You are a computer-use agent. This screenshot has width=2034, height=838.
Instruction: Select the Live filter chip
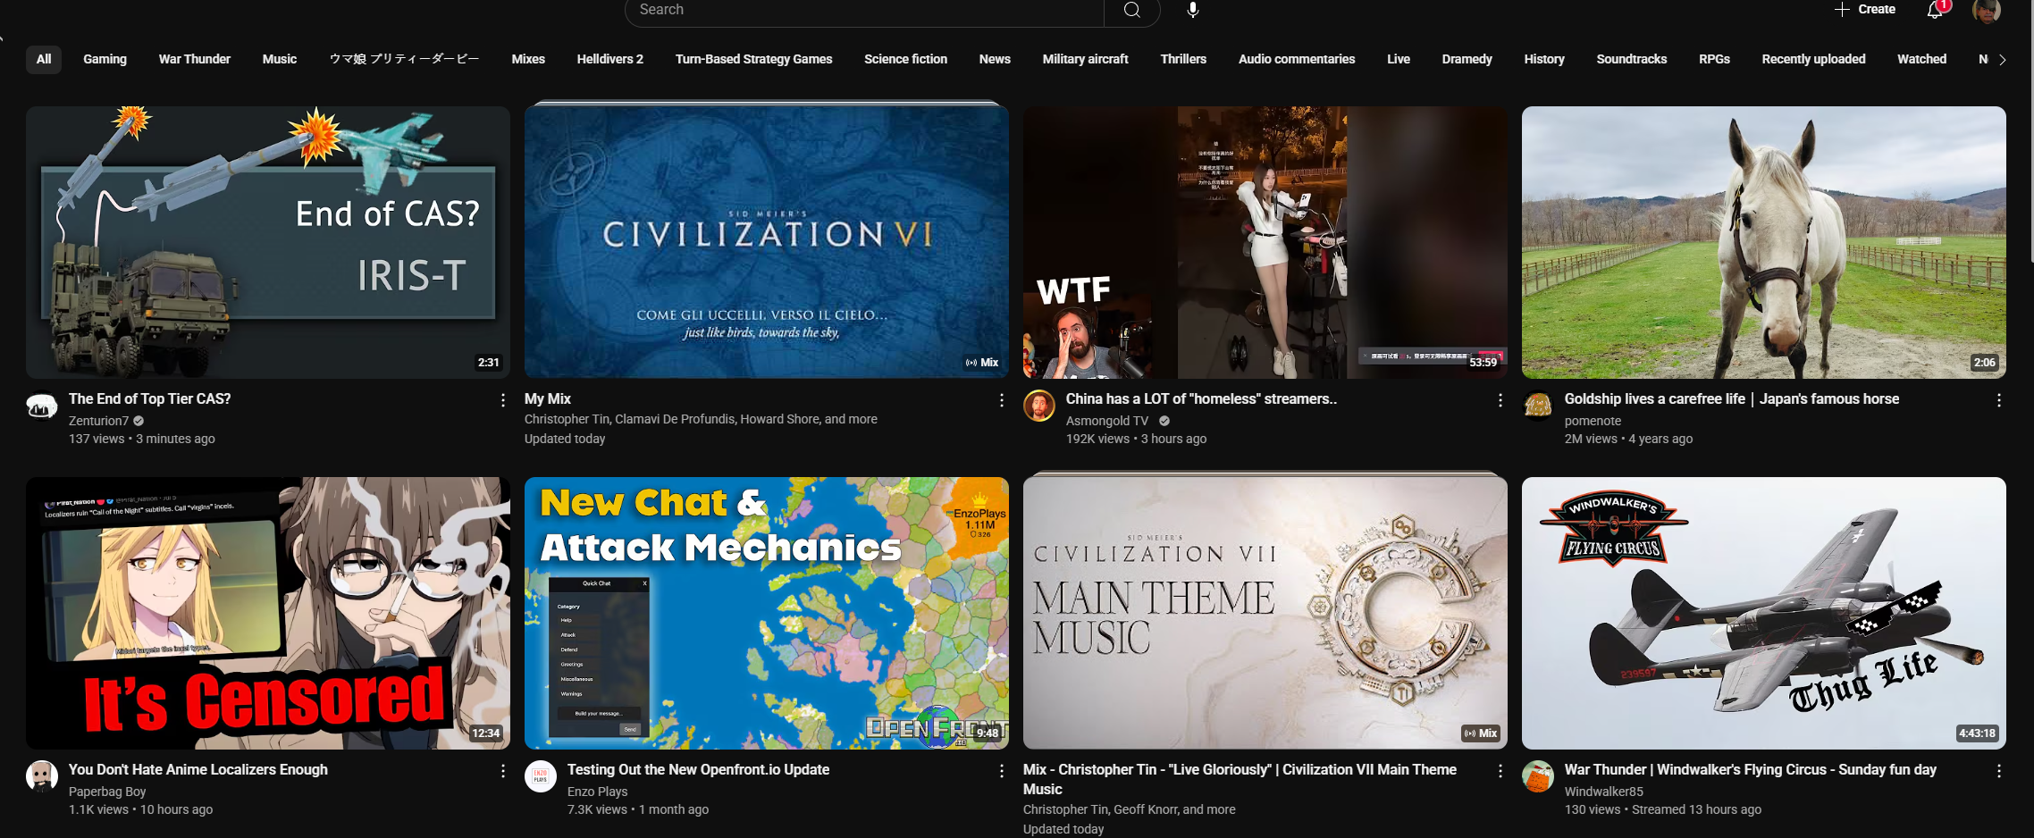pyautogui.click(x=1399, y=59)
